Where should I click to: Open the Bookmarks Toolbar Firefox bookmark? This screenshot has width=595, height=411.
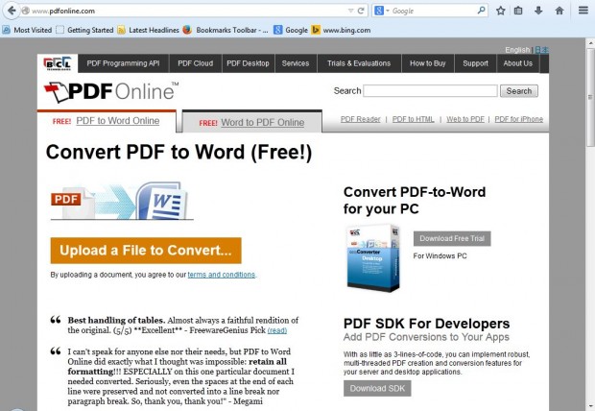pos(226,30)
